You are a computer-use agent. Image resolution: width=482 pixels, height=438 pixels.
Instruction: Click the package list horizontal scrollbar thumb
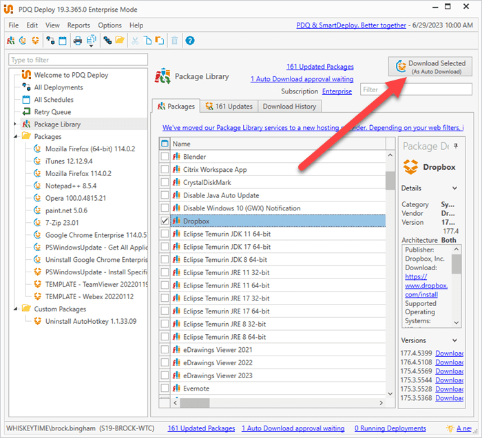click(x=195, y=403)
